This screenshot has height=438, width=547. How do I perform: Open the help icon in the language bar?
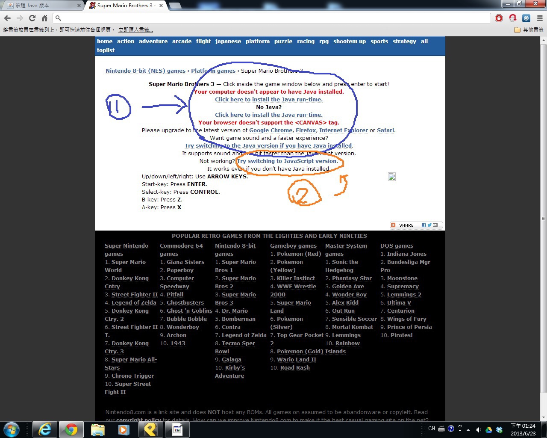(x=451, y=428)
